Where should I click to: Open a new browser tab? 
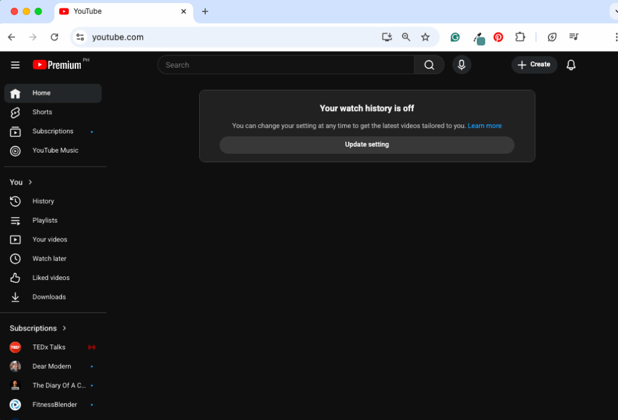(x=205, y=11)
